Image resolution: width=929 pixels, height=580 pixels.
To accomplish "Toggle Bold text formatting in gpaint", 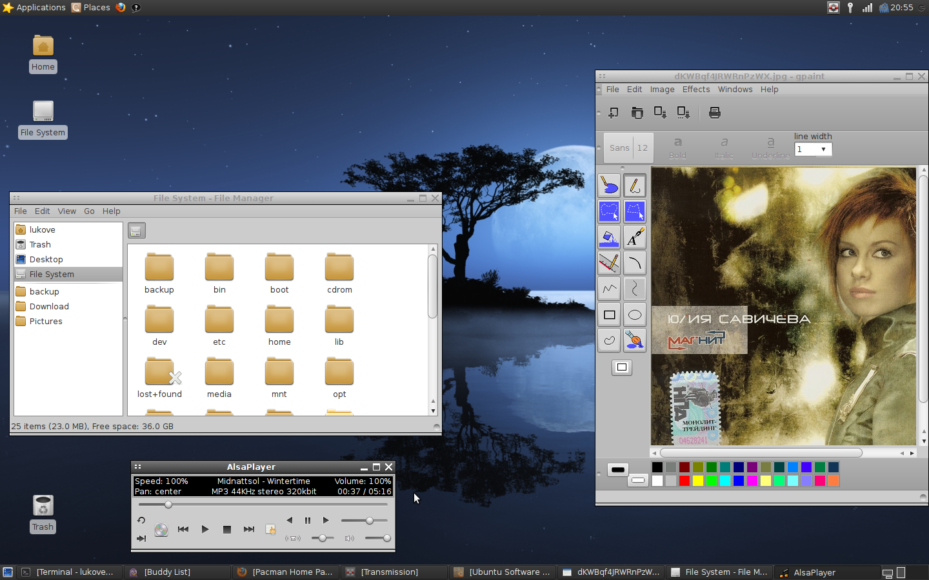I will [x=677, y=148].
